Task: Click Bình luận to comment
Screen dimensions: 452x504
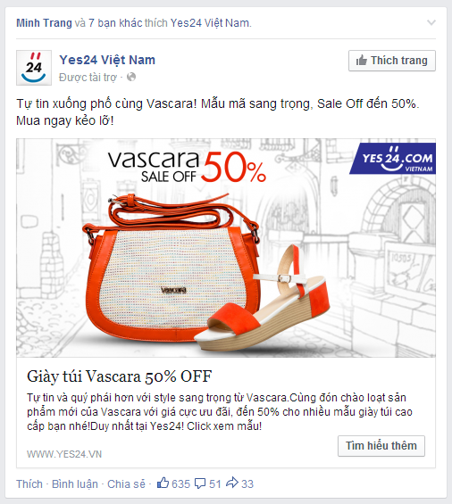Action: (75, 483)
